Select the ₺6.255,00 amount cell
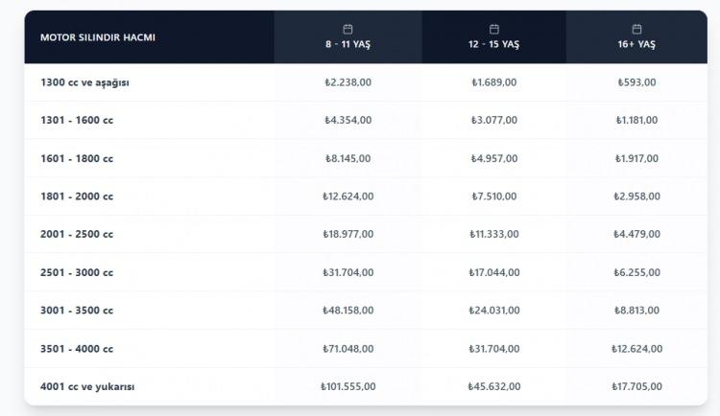 tap(637, 272)
